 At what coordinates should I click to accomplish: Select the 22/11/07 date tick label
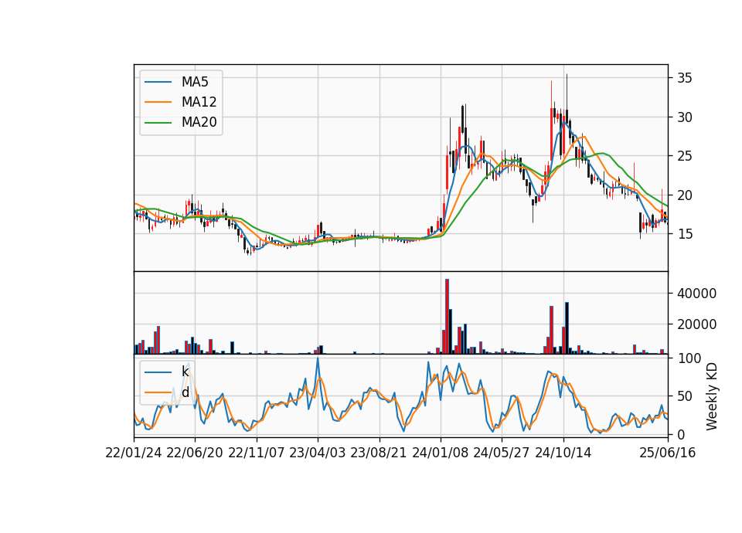[x=256, y=453]
